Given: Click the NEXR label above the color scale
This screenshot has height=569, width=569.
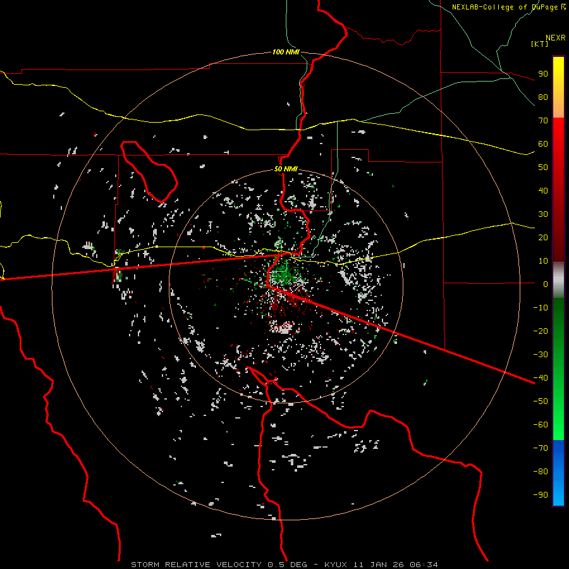Looking at the screenshot, I should pos(556,38).
